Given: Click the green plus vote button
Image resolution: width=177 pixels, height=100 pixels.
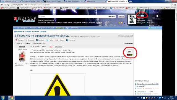Looking at the screenshot, I should point(131,55).
